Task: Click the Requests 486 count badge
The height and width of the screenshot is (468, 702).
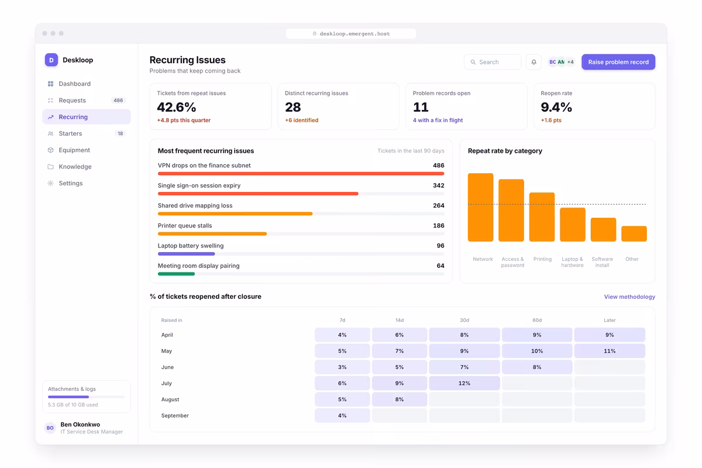Action: pyautogui.click(x=118, y=101)
